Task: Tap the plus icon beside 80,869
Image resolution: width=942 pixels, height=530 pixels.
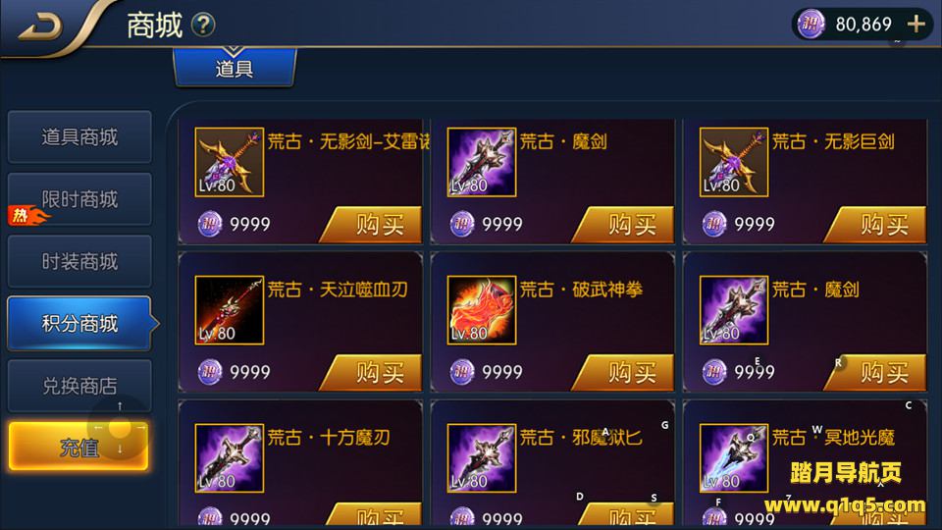Action: pos(916,24)
